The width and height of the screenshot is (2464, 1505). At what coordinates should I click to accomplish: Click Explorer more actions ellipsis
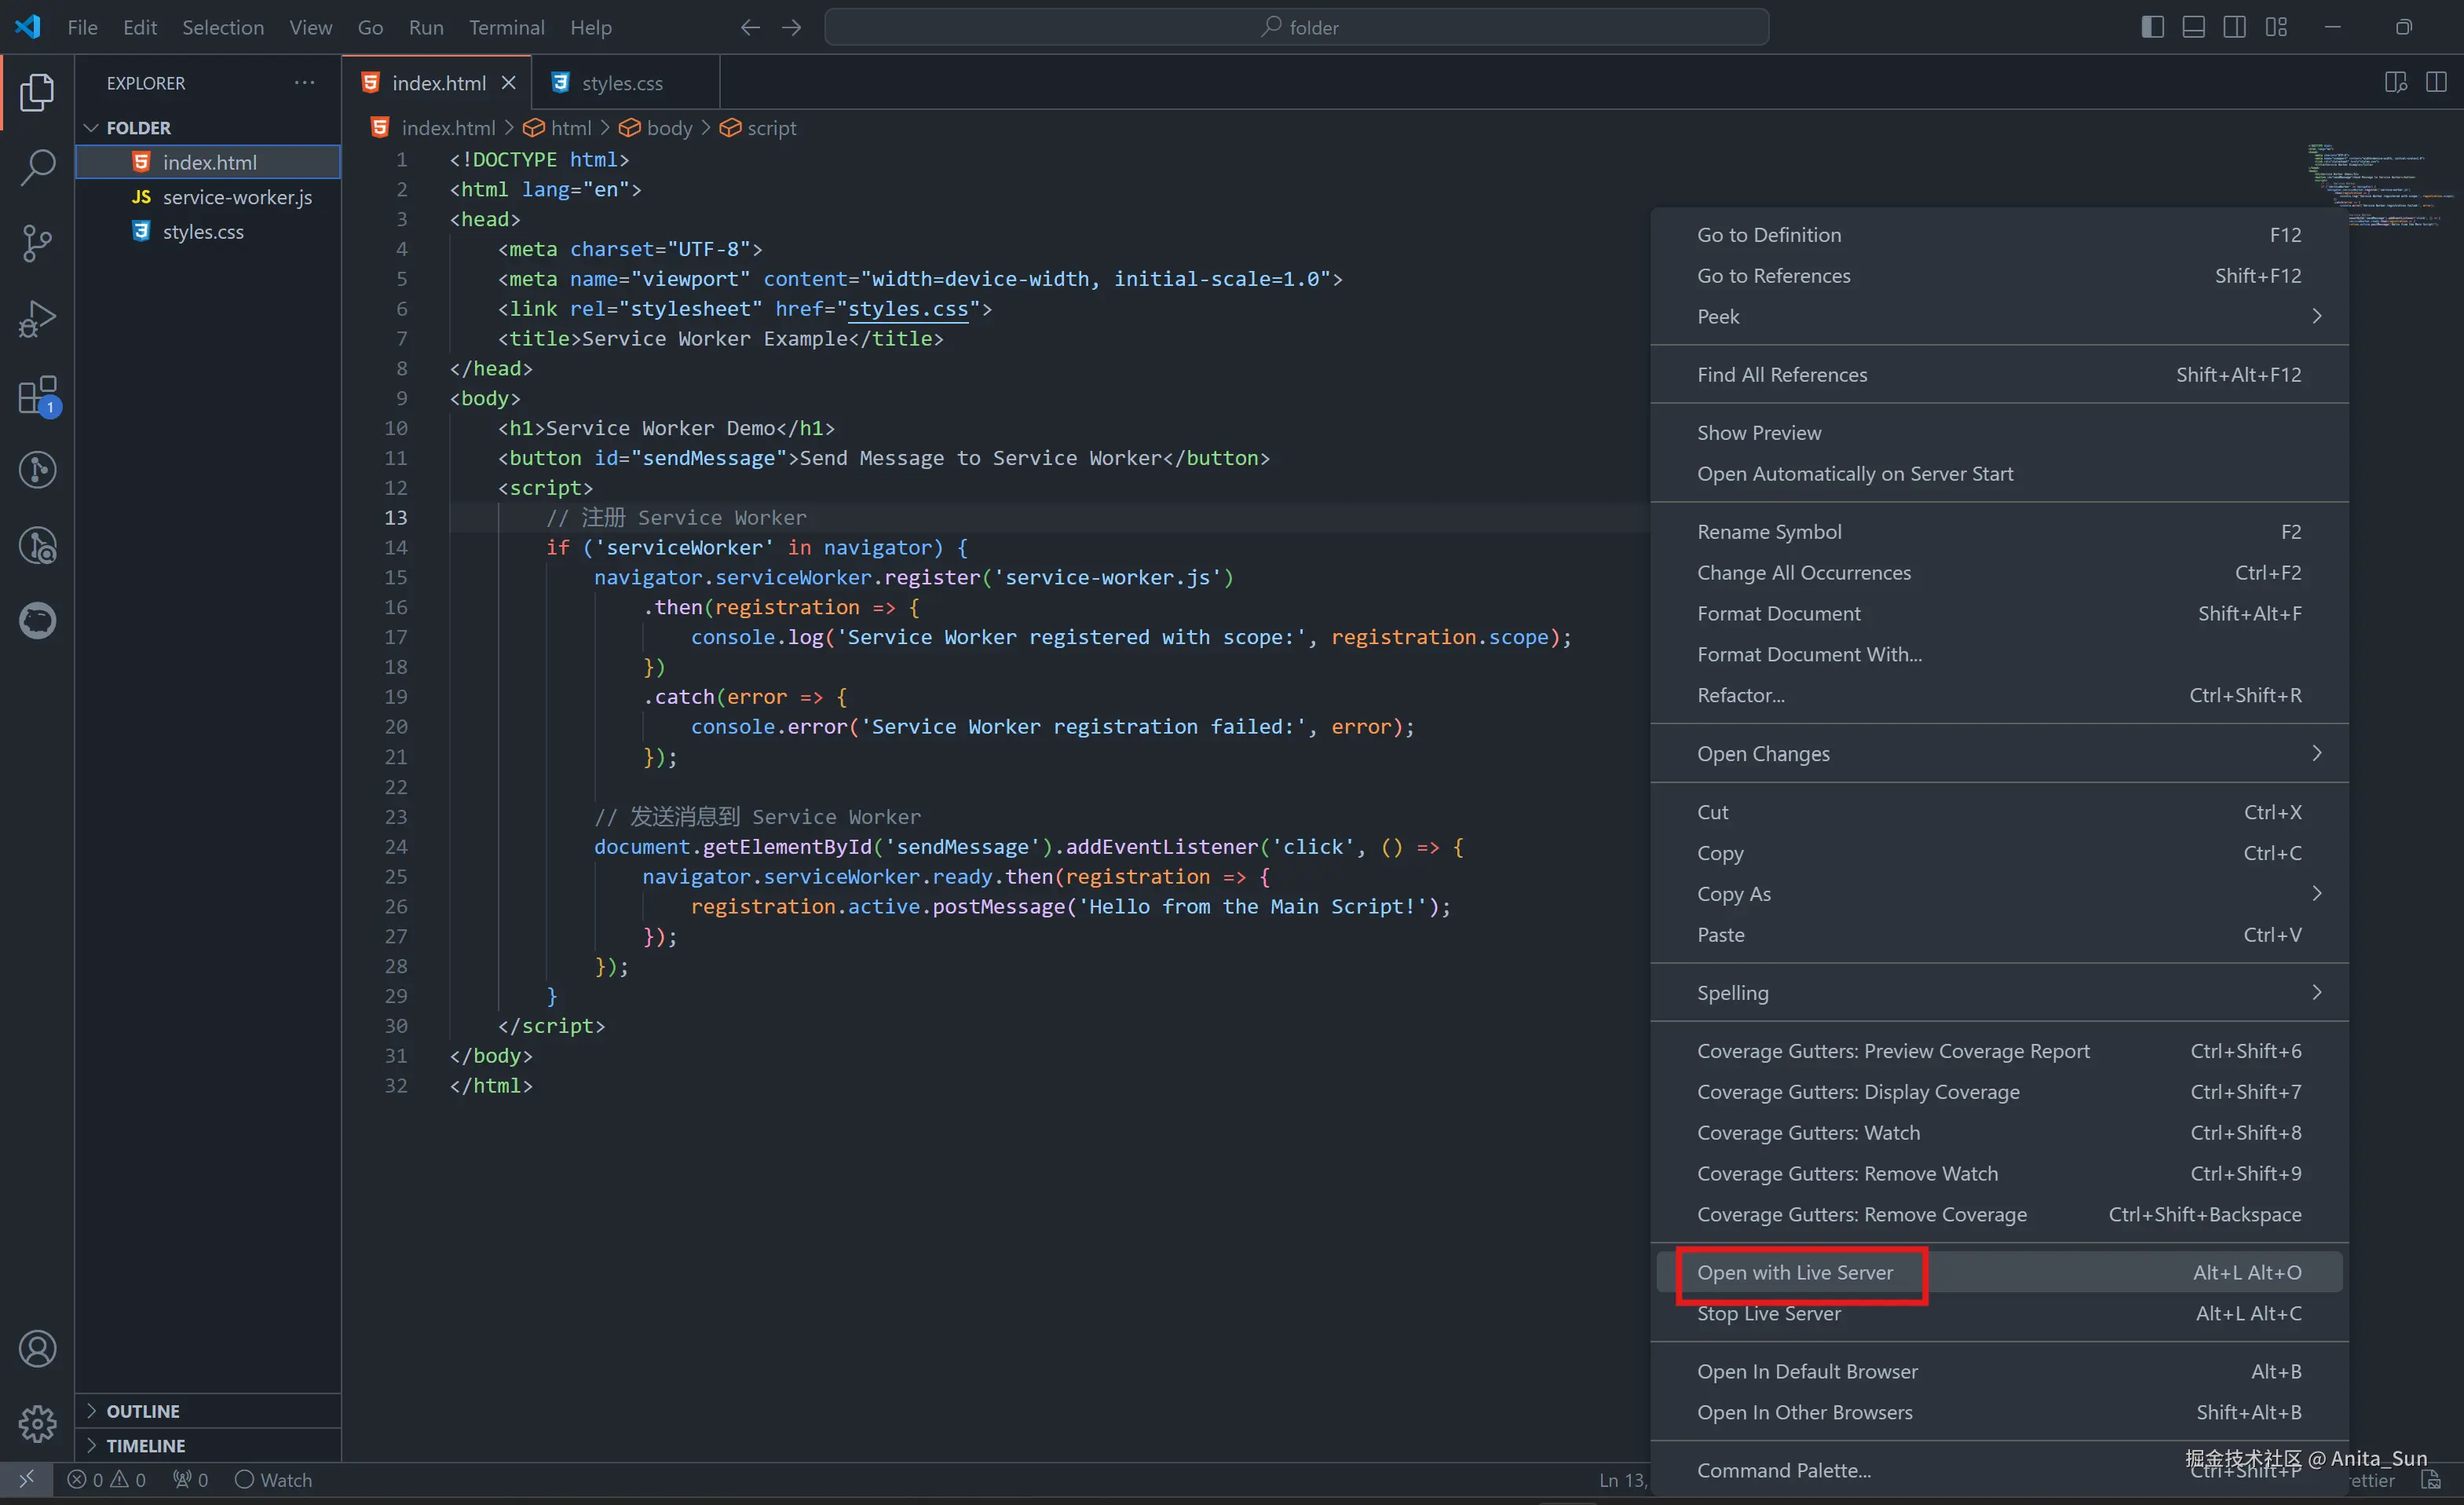point(304,83)
